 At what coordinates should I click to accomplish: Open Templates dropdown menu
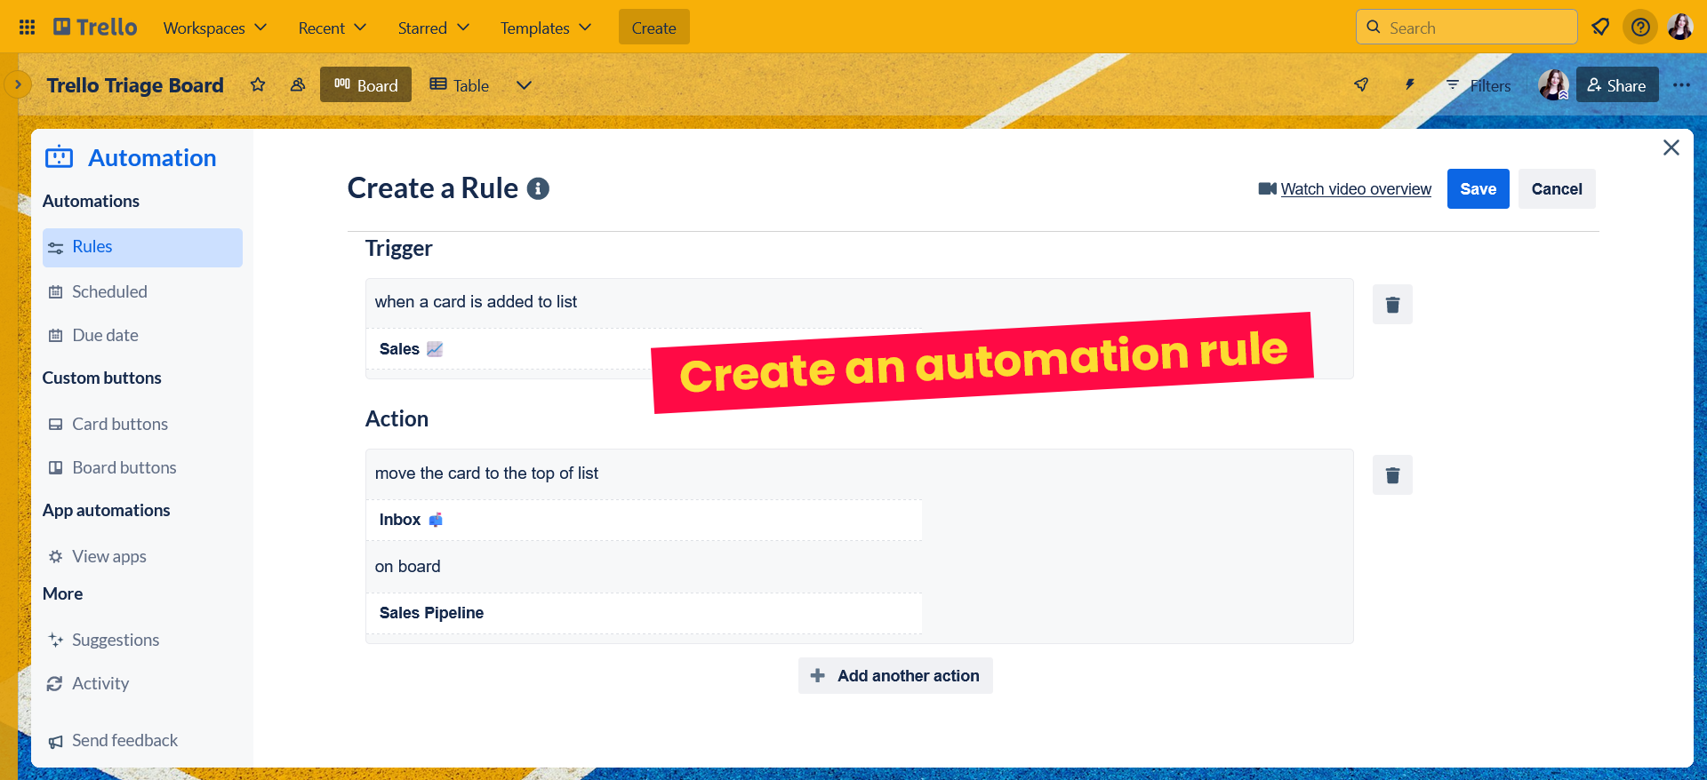point(545,28)
